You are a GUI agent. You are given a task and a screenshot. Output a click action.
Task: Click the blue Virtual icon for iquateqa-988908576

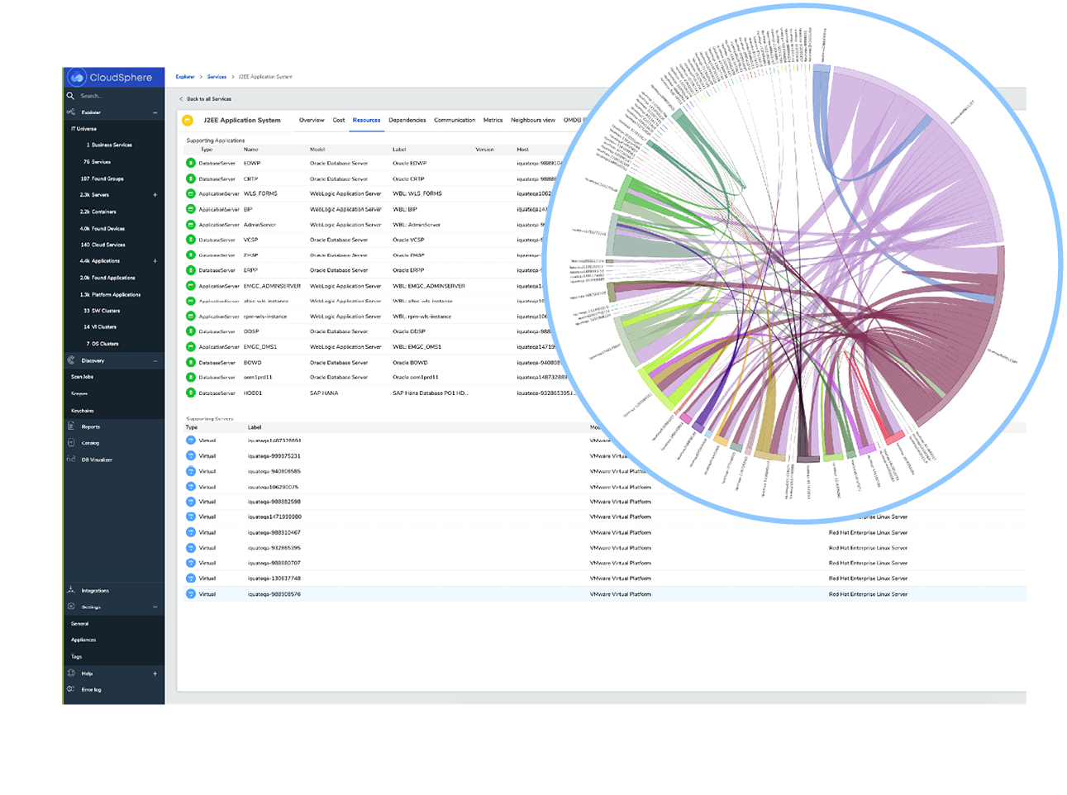click(191, 594)
